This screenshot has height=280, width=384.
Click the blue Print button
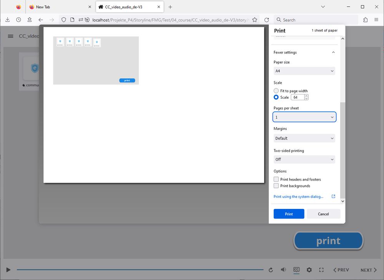(289, 214)
